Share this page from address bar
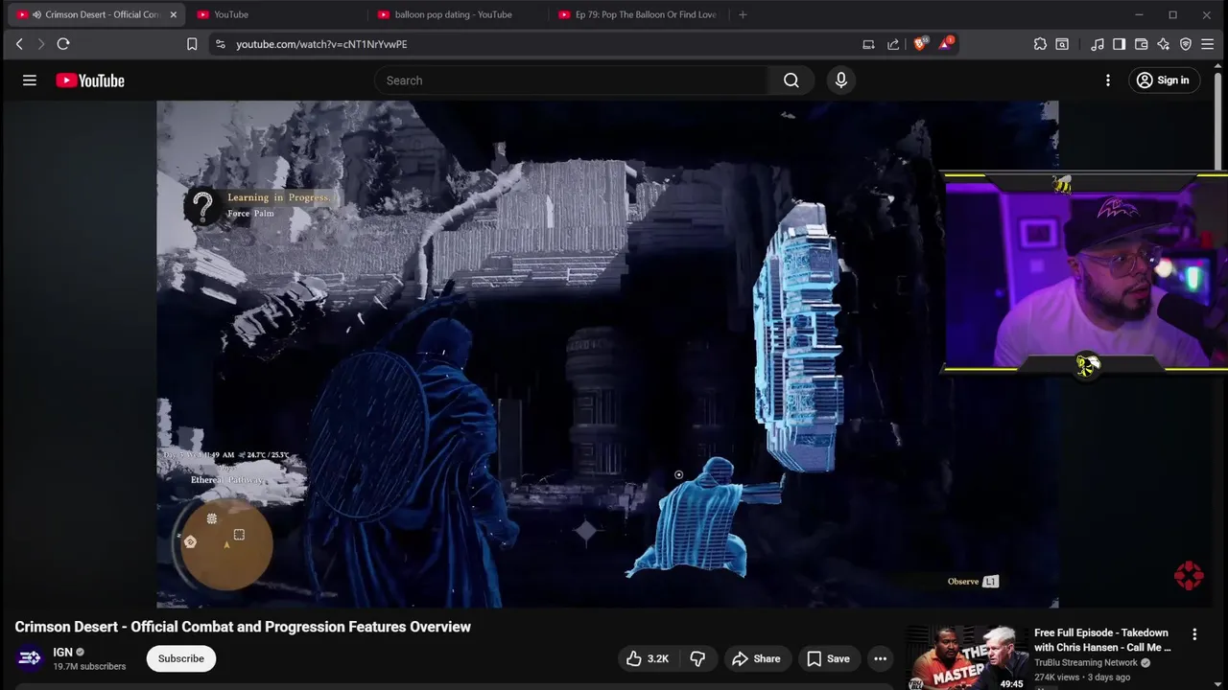 pos(893,44)
